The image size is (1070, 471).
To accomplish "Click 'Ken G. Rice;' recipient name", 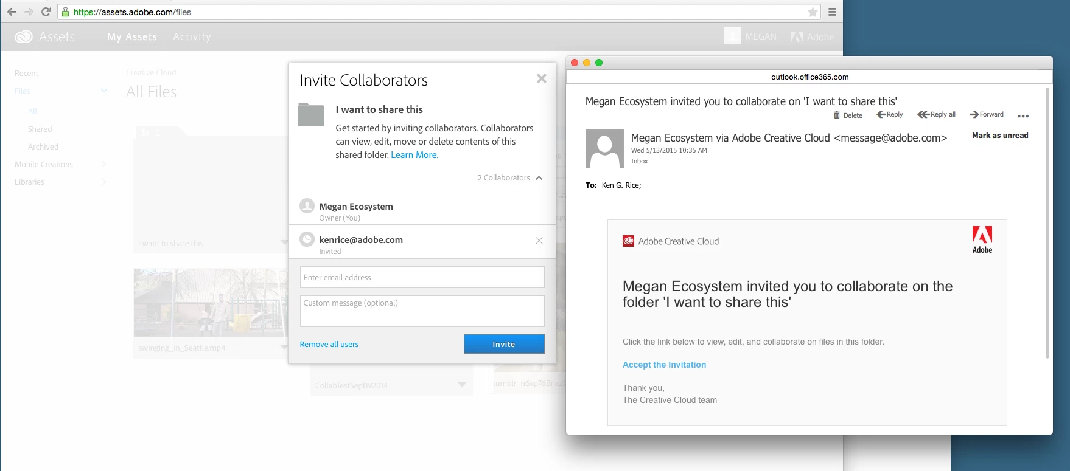I will pyautogui.click(x=621, y=185).
